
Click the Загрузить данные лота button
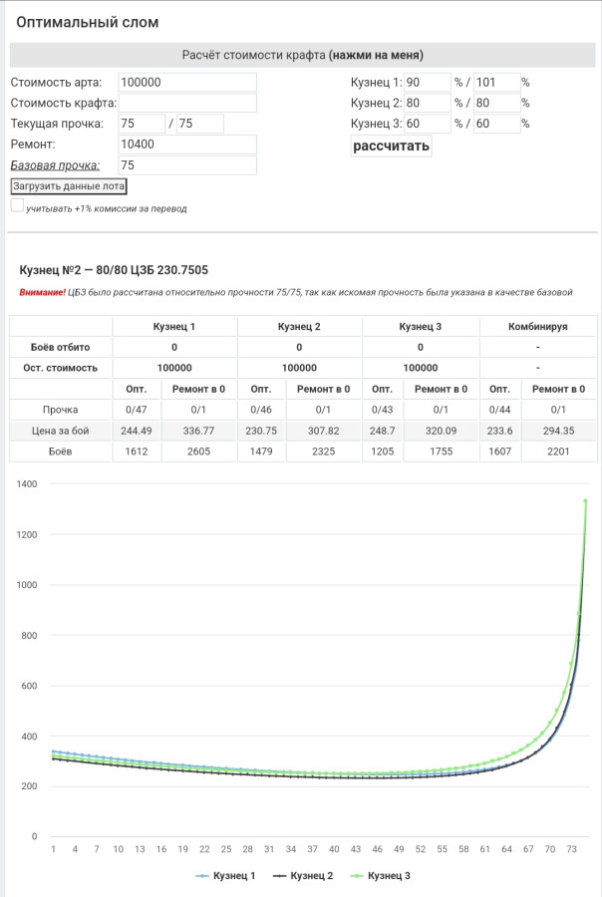pyautogui.click(x=69, y=186)
